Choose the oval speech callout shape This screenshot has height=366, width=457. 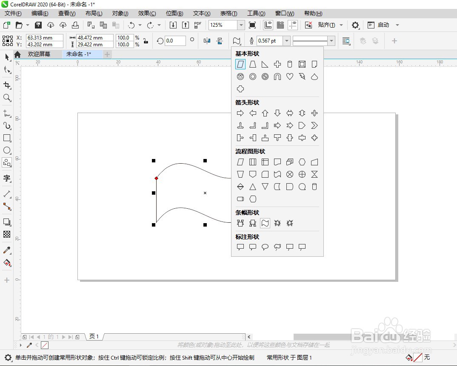click(265, 247)
